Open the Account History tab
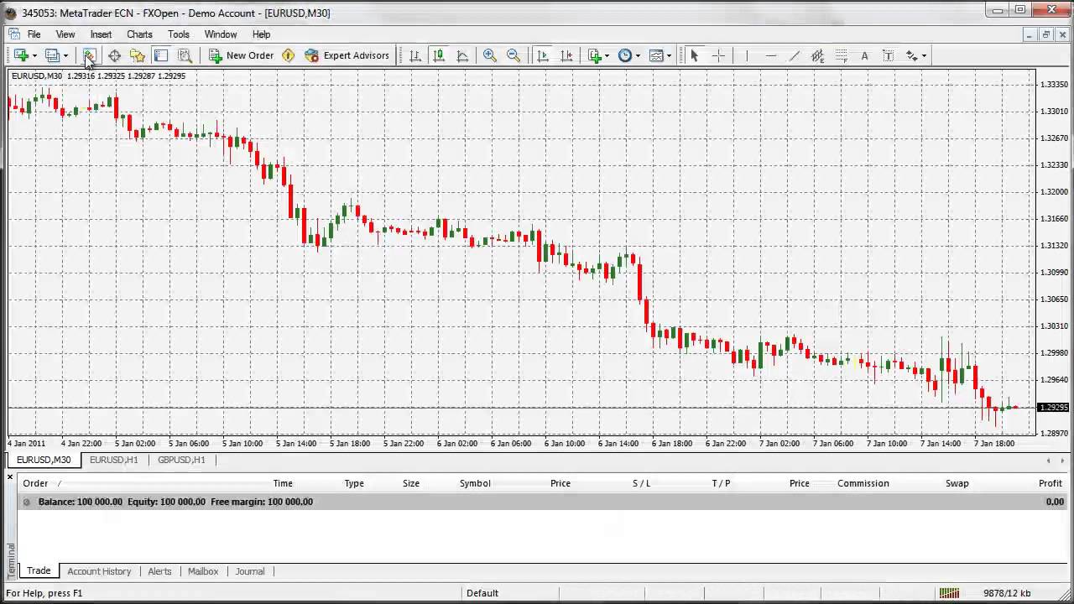Screen dimensions: 1074x604 99,571
